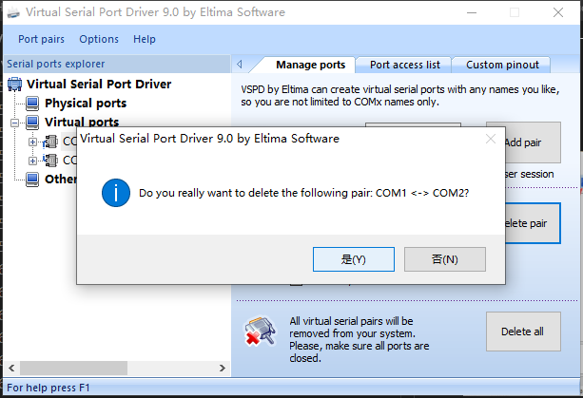The width and height of the screenshot is (583, 398).
Task: Click the Delete all button
Action: tap(523, 332)
